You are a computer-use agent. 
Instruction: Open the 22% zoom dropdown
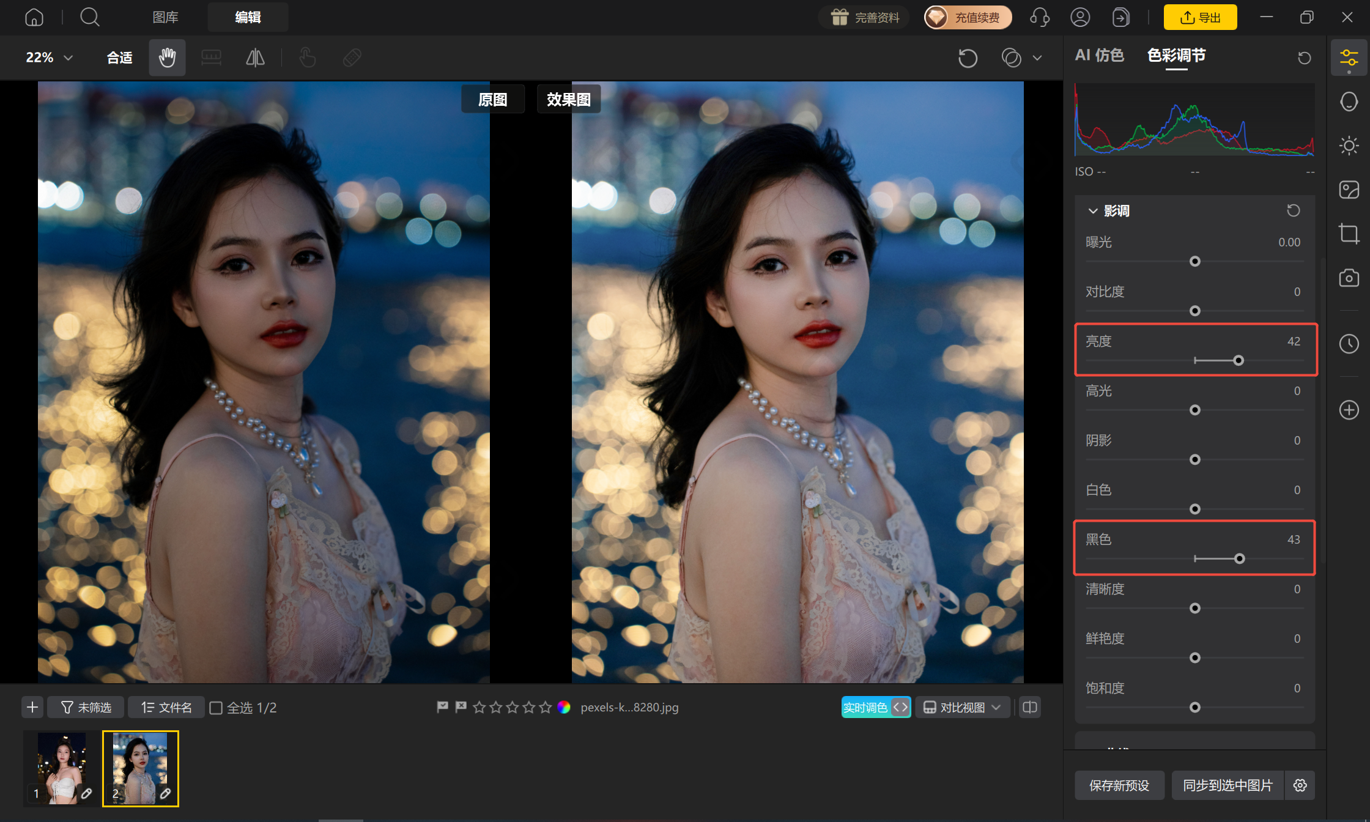tap(50, 57)
